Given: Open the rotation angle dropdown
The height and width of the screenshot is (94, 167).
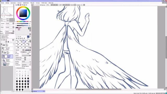Looking at the screenshot, I should click(63, 5).
